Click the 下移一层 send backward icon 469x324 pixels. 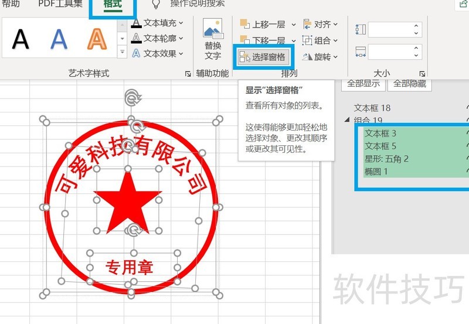pyautogui.click(x=244, y=40)
